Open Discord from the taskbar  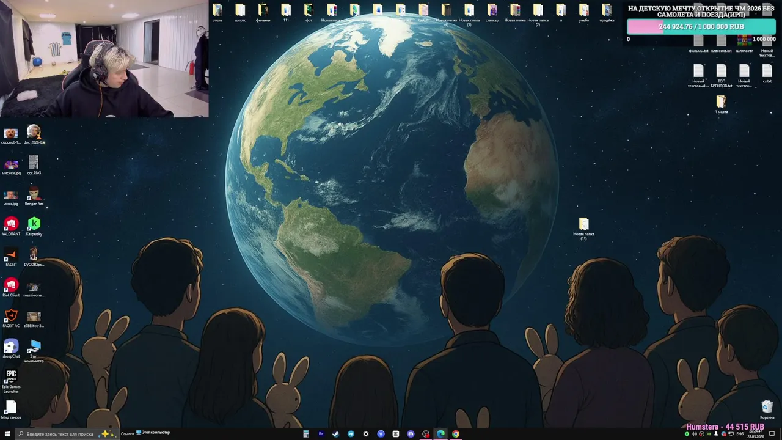[x=411, y=434]
